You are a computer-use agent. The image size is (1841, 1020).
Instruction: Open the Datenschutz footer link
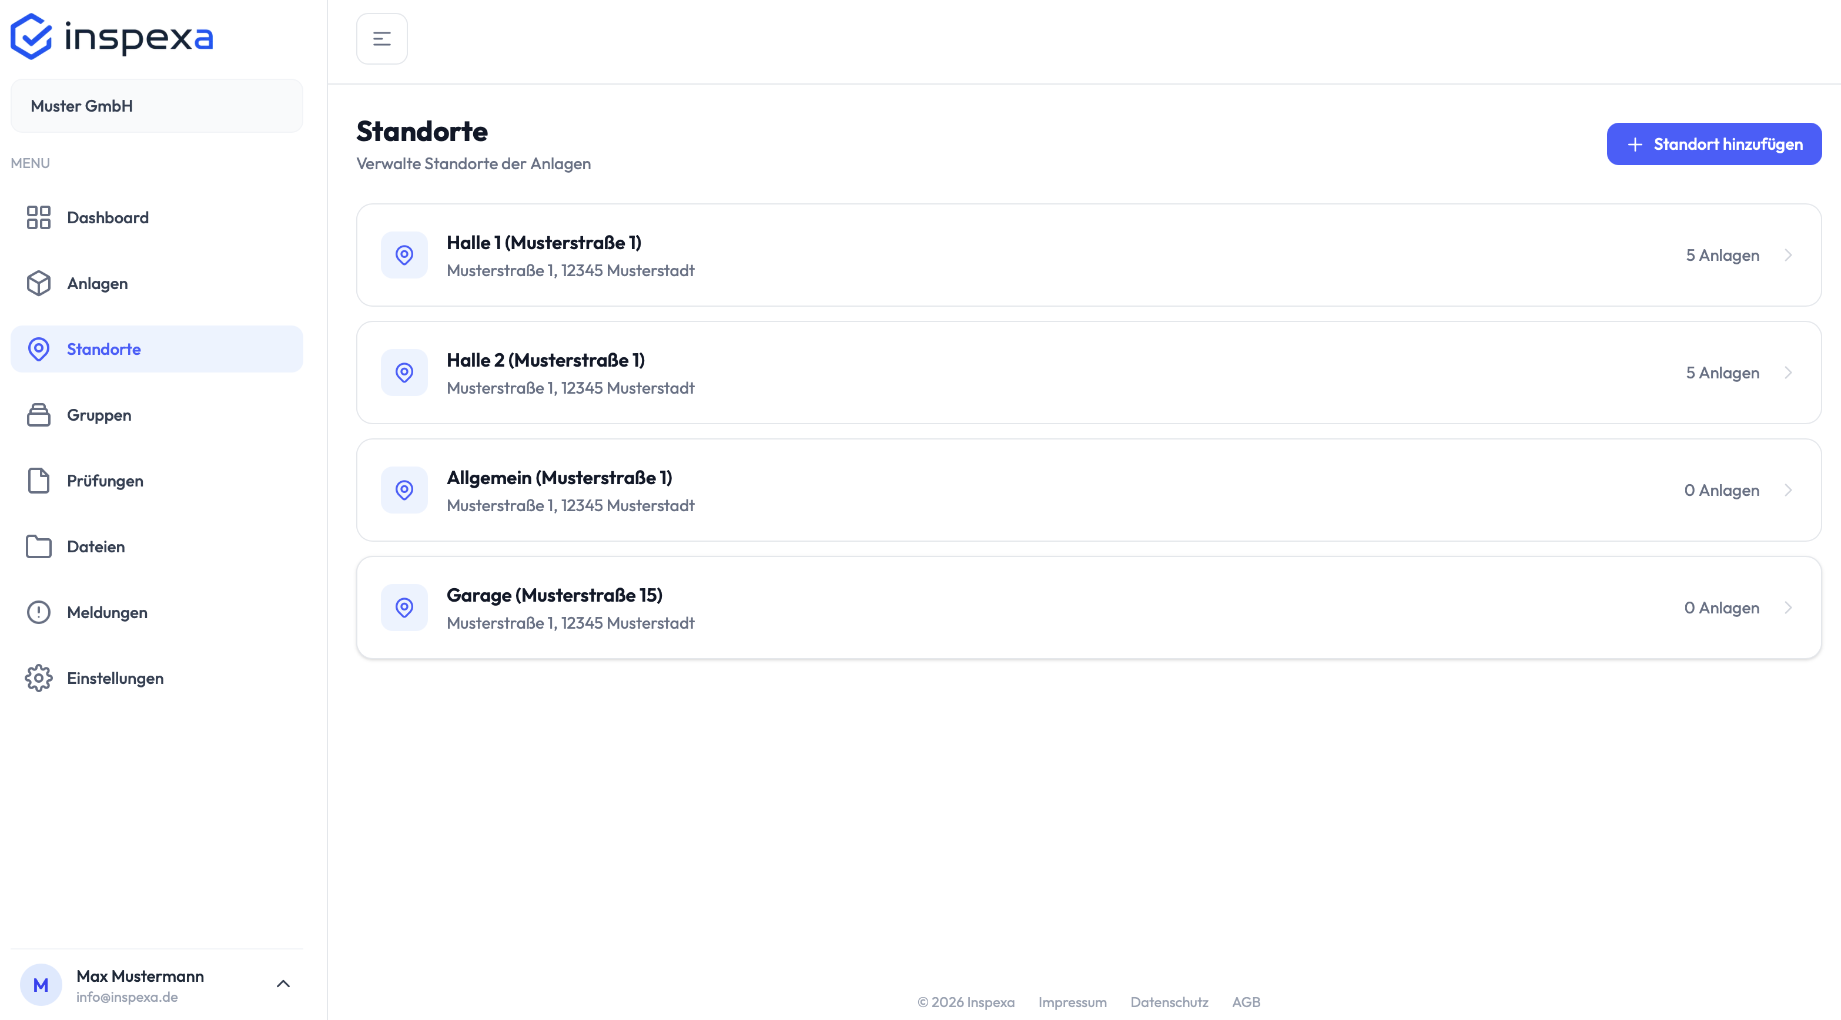click(x=1169, y=1002)
